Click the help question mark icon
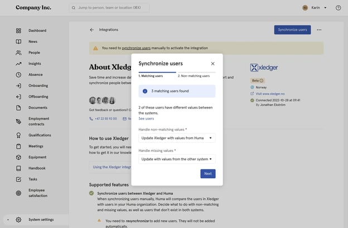The image size is (348, 228). pos(338,8)
